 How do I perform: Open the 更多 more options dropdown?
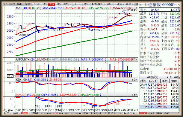click(129, 4)
